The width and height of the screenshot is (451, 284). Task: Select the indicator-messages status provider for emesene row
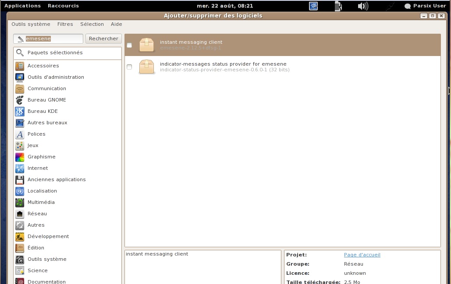click(x=282, y=67)
